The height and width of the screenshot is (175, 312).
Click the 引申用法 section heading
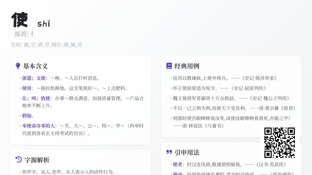point(187,152)
